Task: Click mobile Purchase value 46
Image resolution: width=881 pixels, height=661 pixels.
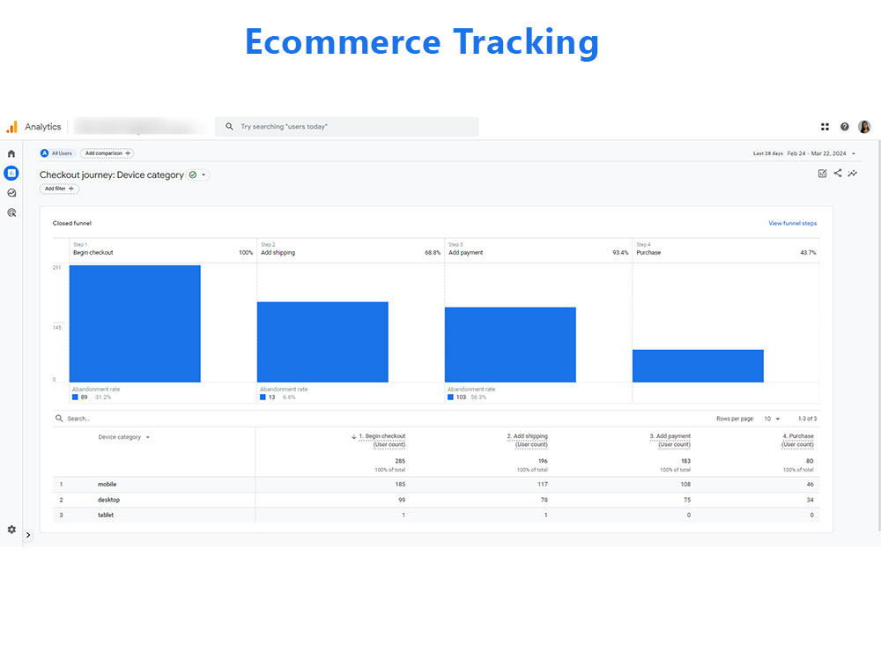Action: [811, 485]
